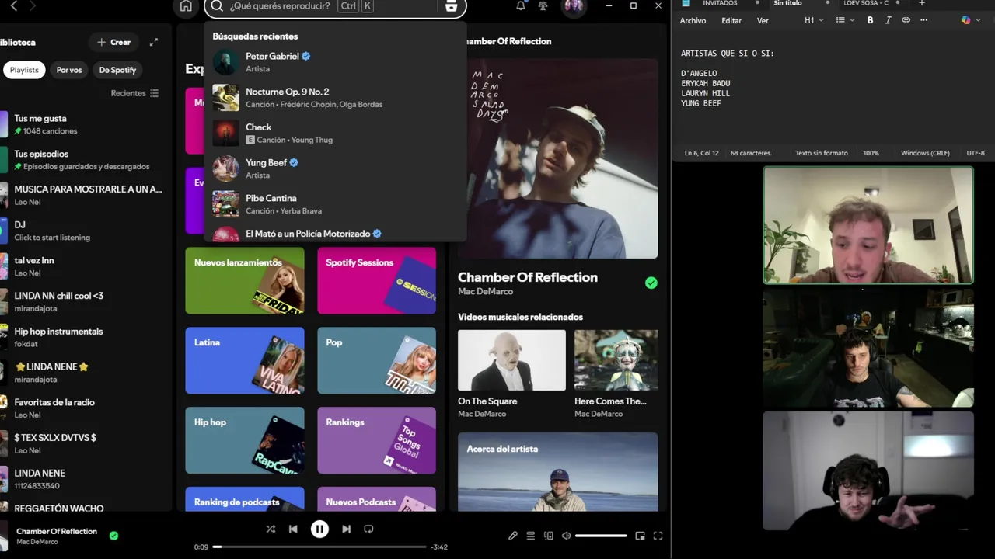Open Editar menu in Notepad
Image resolution: width=995 pixels, height=559 pixels.
731,20
